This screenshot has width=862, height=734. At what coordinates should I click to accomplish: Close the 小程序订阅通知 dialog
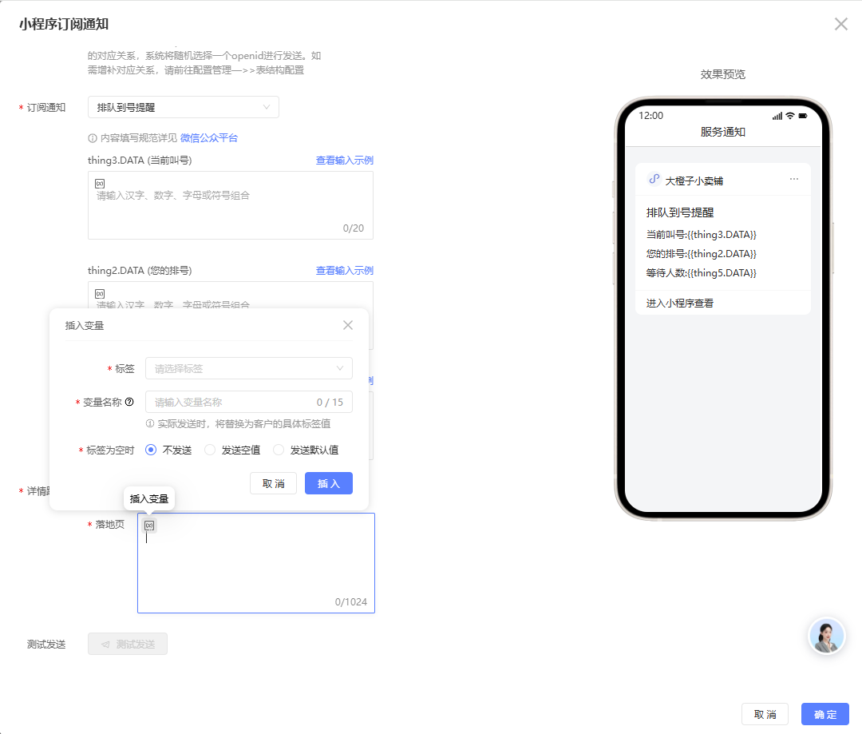point(840,24)
